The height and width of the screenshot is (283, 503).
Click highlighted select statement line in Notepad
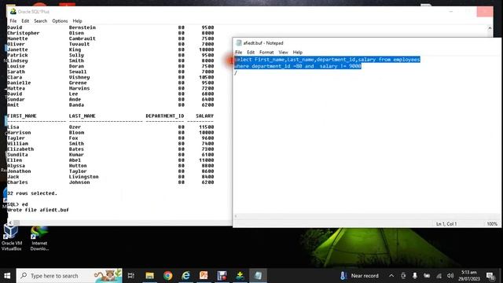click(x=327, y=60)
